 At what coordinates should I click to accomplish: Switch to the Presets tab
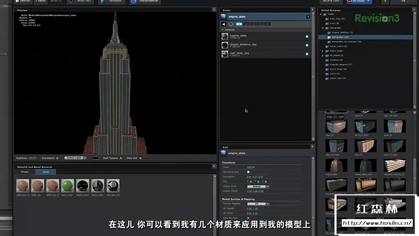pos(25,172)
